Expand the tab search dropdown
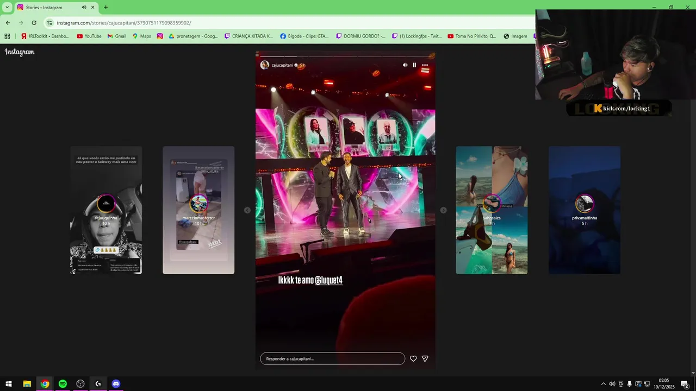This screenshot has height=391, width=696. (7, 8)
